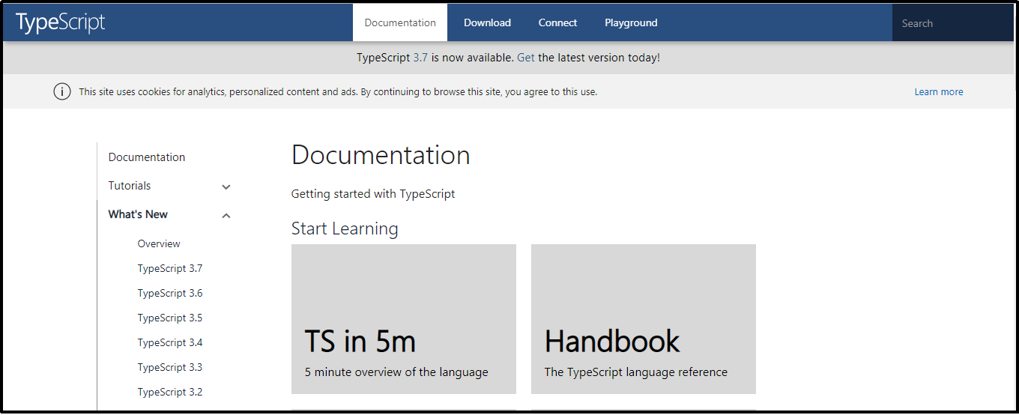Expand the Tutorials section chevron
Viewport: 1019px width, 415px height.
click(x=226, y=187)
